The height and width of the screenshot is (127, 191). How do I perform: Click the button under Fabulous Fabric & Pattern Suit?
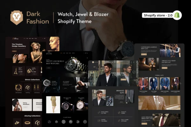coord(123,79)
